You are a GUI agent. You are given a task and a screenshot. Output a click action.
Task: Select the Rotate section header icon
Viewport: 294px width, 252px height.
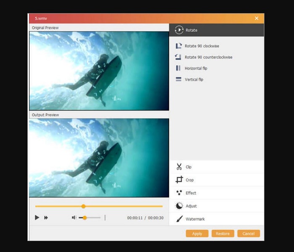pyautogui.click(x=179, y=30)
